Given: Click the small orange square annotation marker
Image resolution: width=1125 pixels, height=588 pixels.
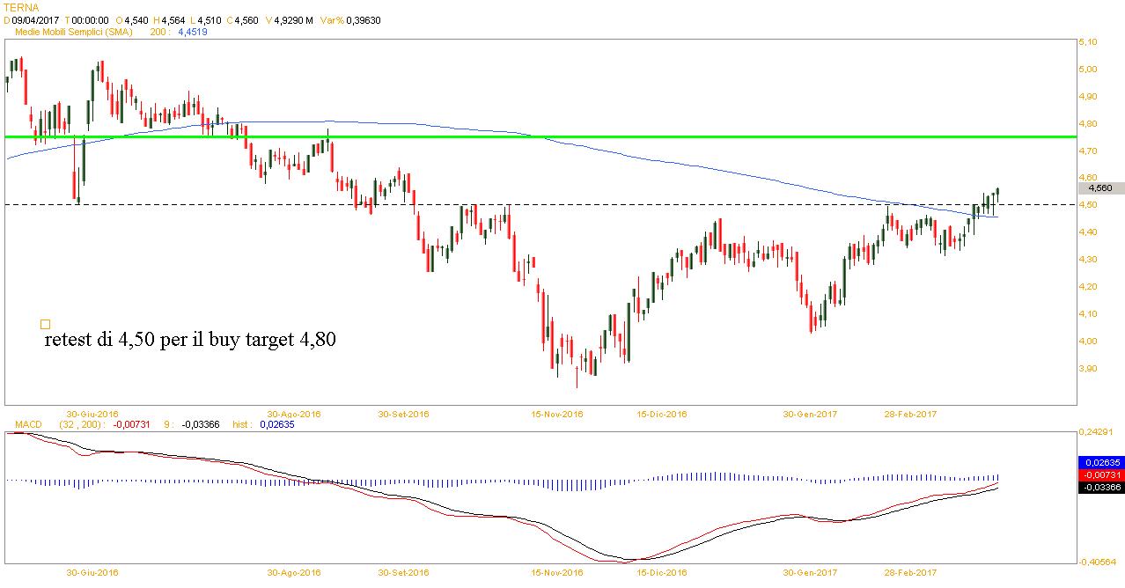Looking at the screenshot, I should coord(46,324).
